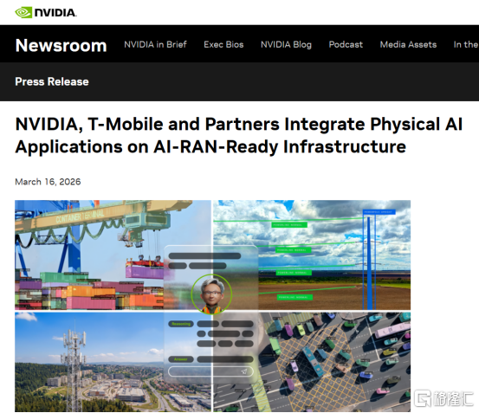This screenshot has width=479, height=413.
Task: Click the avatar icon at the image center
Action: tap(211, 294)
